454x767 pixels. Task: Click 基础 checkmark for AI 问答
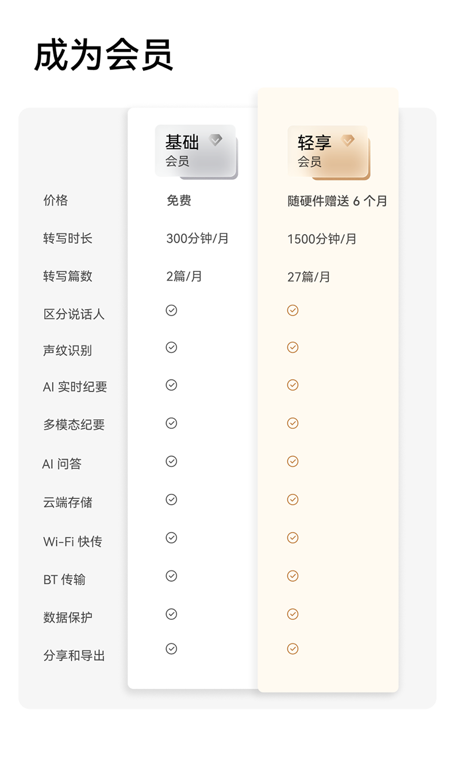pos(171,461)
